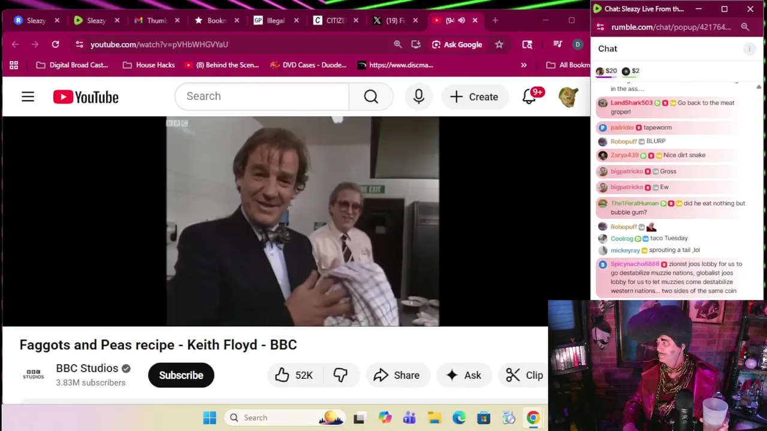767x431 pixels.
Task: Expand hidden bookmarks chevron
Action: (524, 65)
